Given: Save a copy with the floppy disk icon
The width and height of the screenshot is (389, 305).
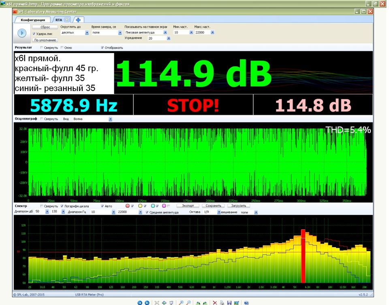Looking at the screenshot, I should [x=229, y=303].
